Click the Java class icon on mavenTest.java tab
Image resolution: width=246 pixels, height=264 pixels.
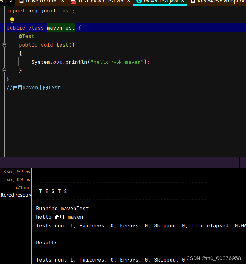coord(139,2)
